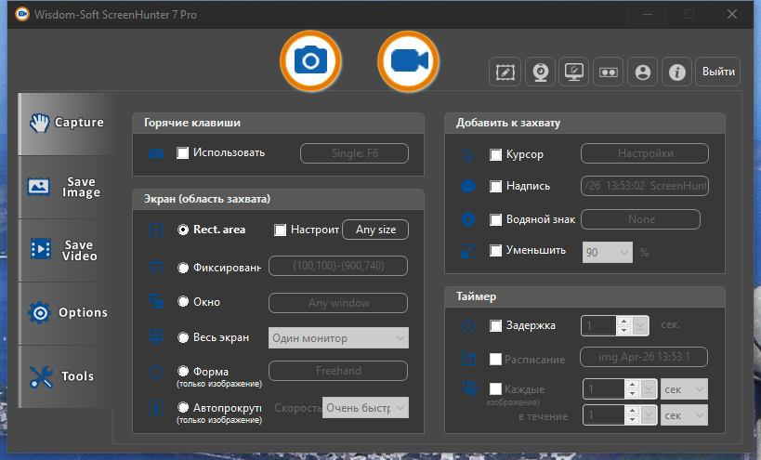Select the Окно radio button
This screenshot has width=761, height=460.
[183, 303]
